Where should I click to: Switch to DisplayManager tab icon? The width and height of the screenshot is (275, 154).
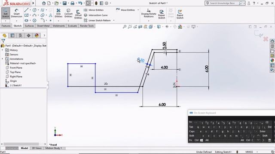[x=37, y=36]
